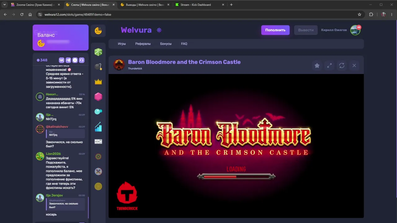Go back in browser history

(5, 15)
